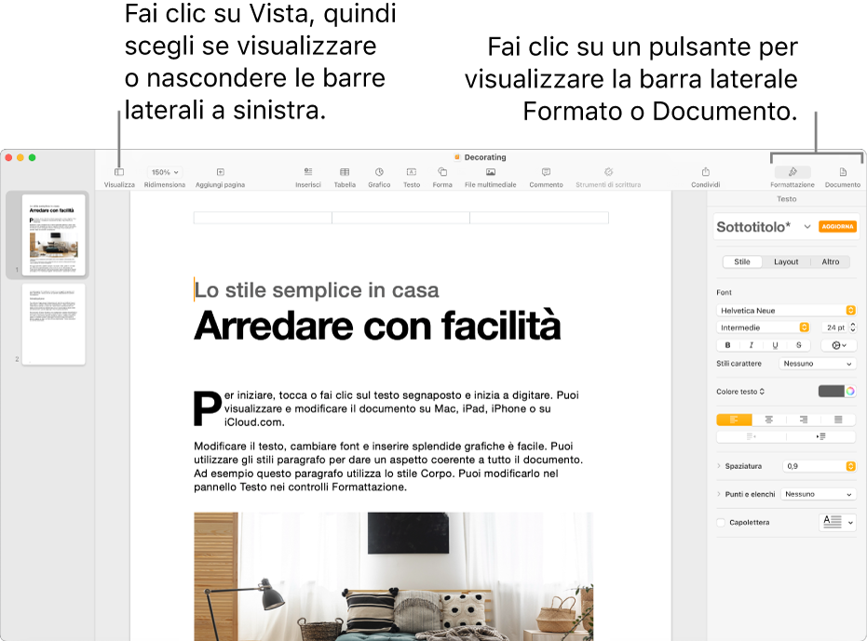Select page 1 thumbnail
The image size is (867, 641).
click(x=54, y=234)
